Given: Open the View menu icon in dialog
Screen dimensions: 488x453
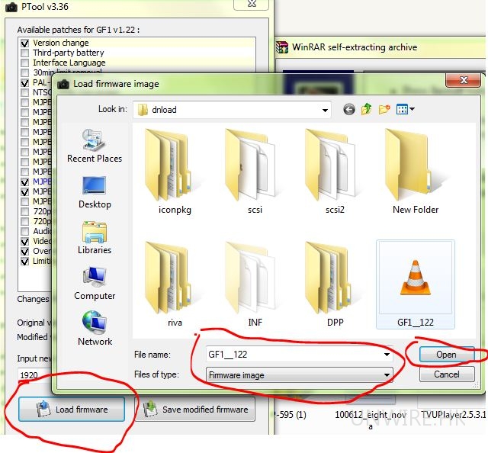Looking at the screenshot, I should click(x=405, y=109).
